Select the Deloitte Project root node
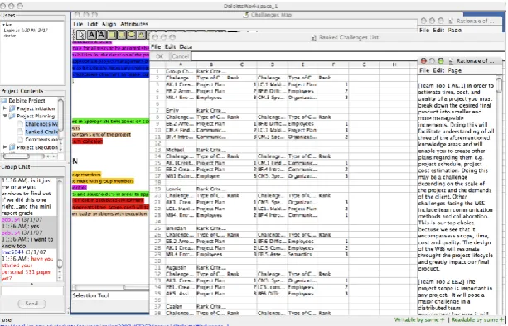 coord(27,101)
